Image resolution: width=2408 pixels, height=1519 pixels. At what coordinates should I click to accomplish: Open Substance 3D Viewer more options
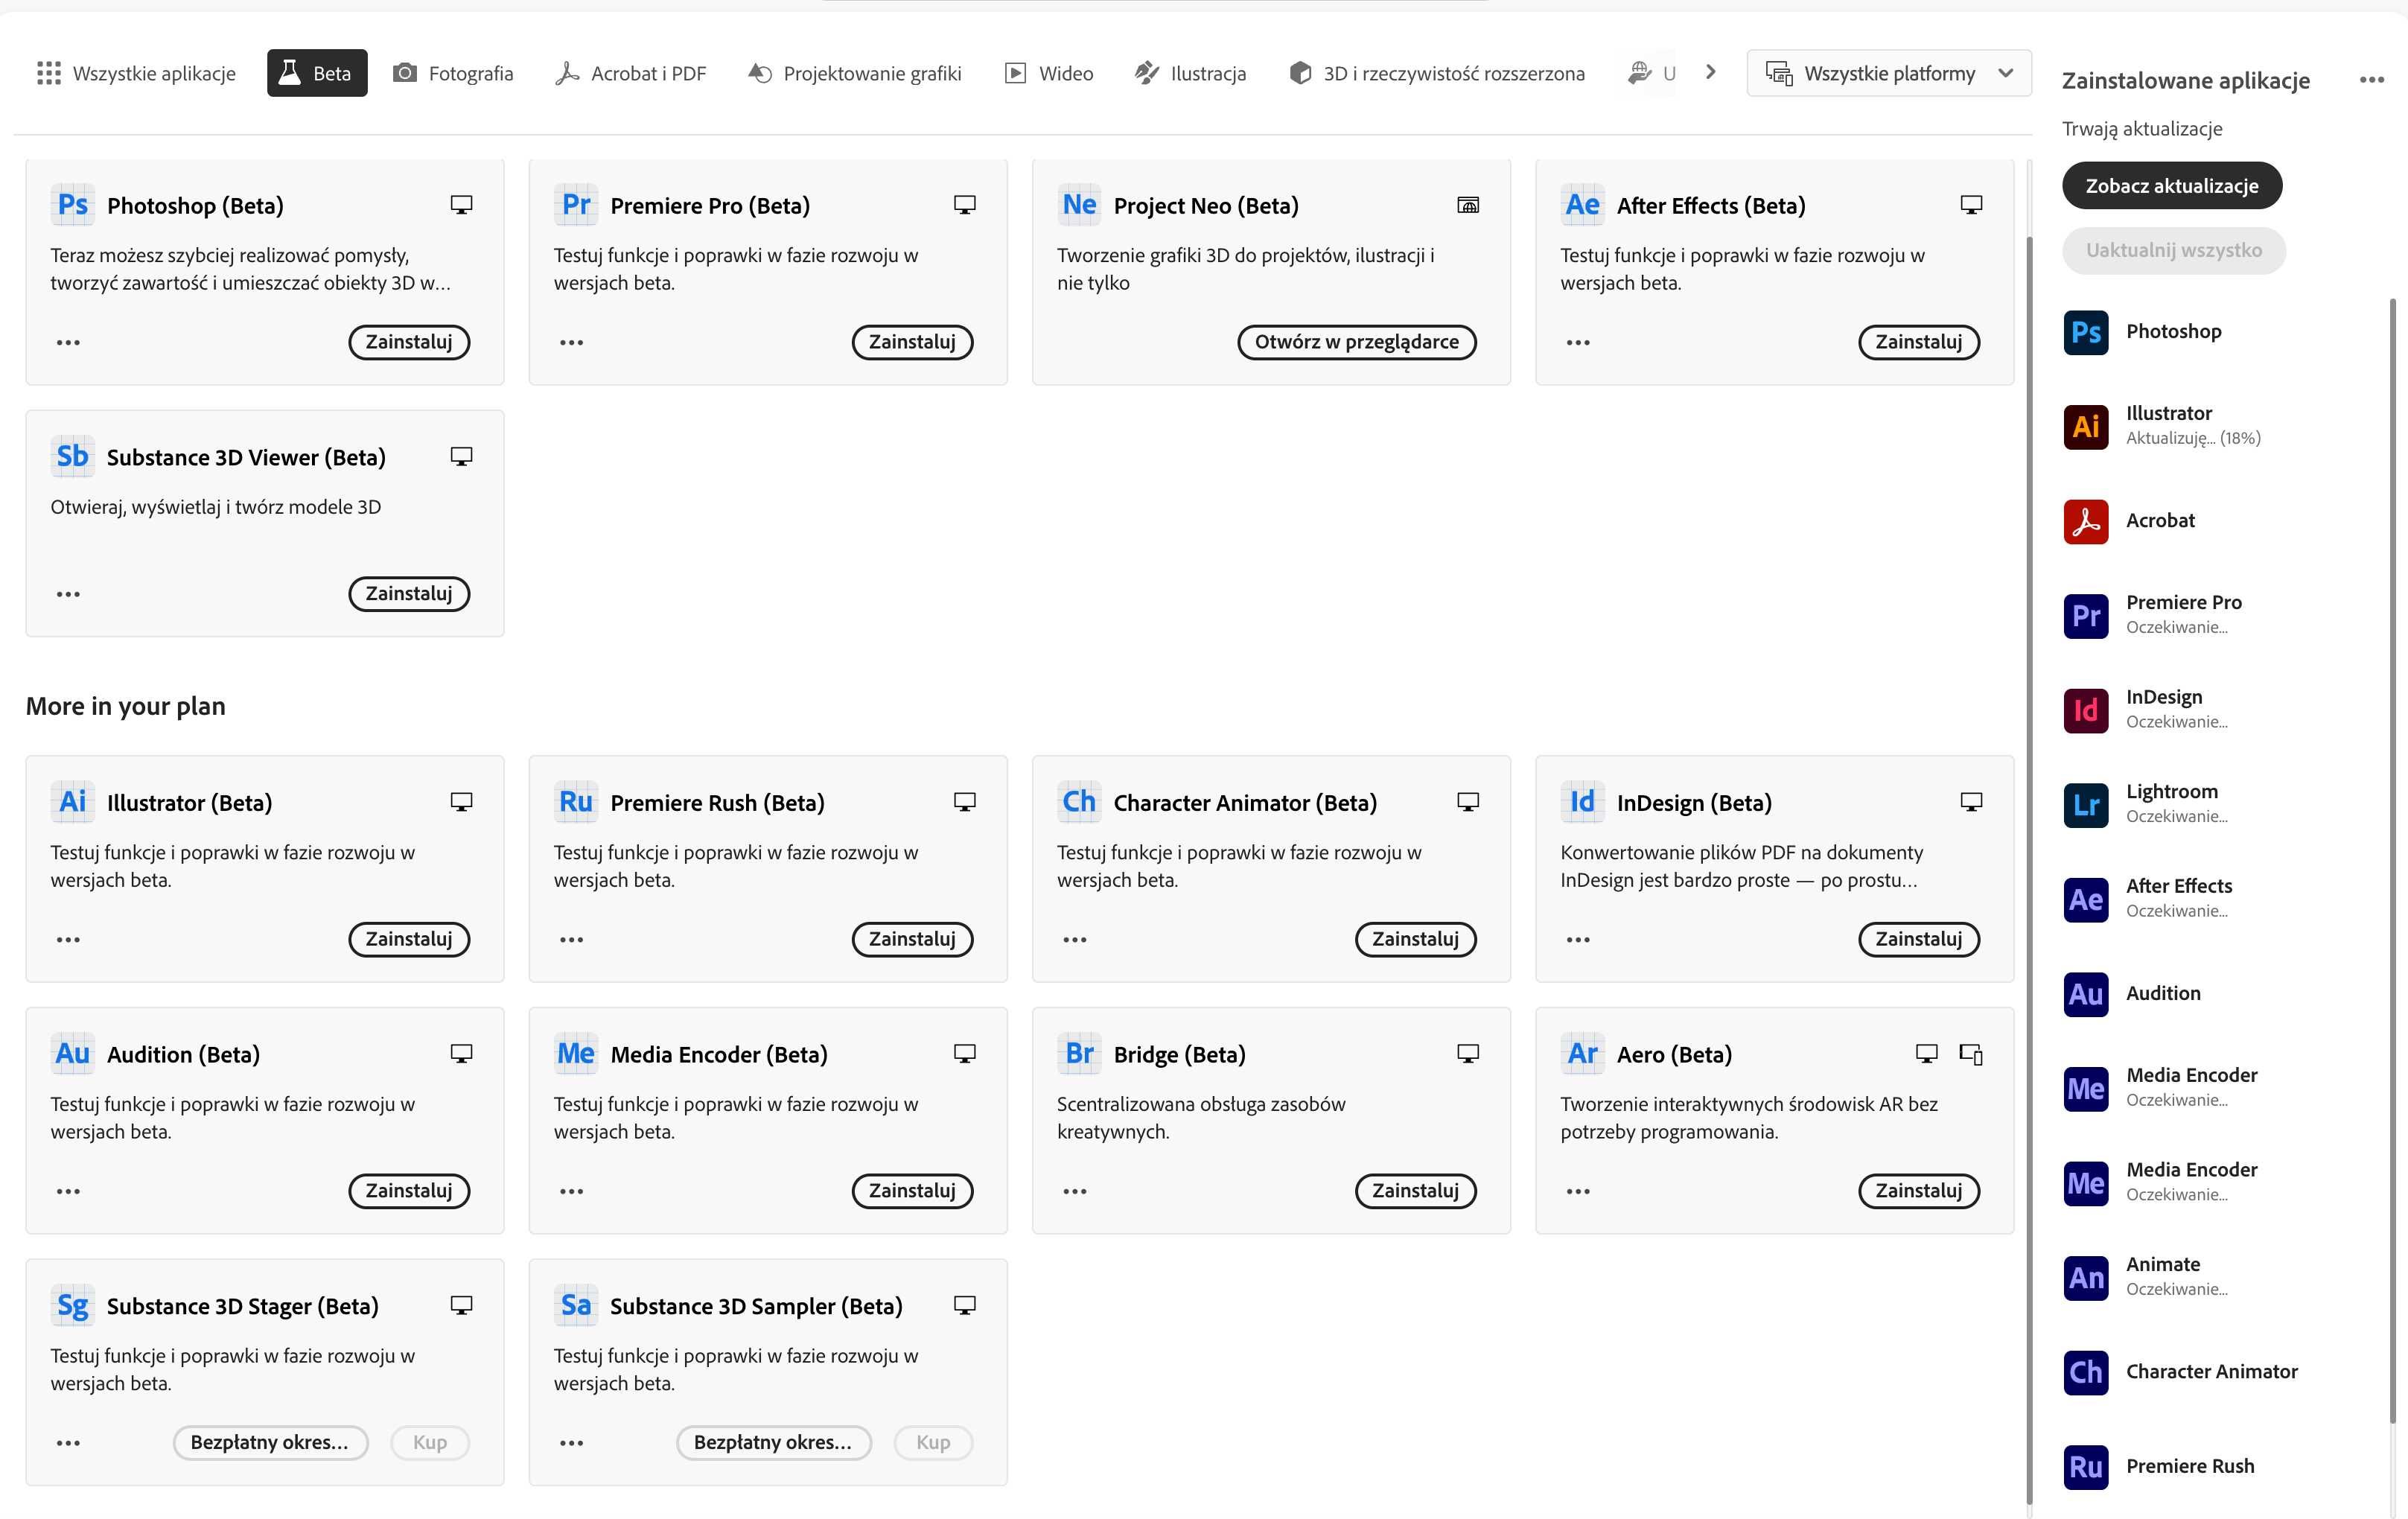pos(68,594)
